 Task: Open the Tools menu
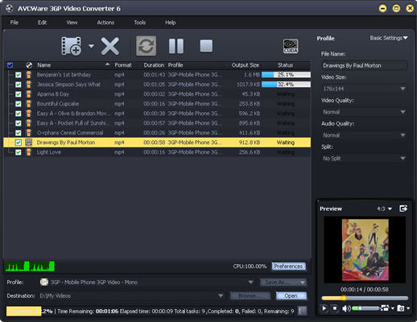tap(140, 23)
